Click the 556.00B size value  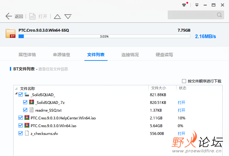pos(157,134)
